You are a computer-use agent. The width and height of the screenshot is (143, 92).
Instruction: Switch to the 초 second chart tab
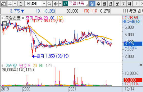[x=123, y=4]
